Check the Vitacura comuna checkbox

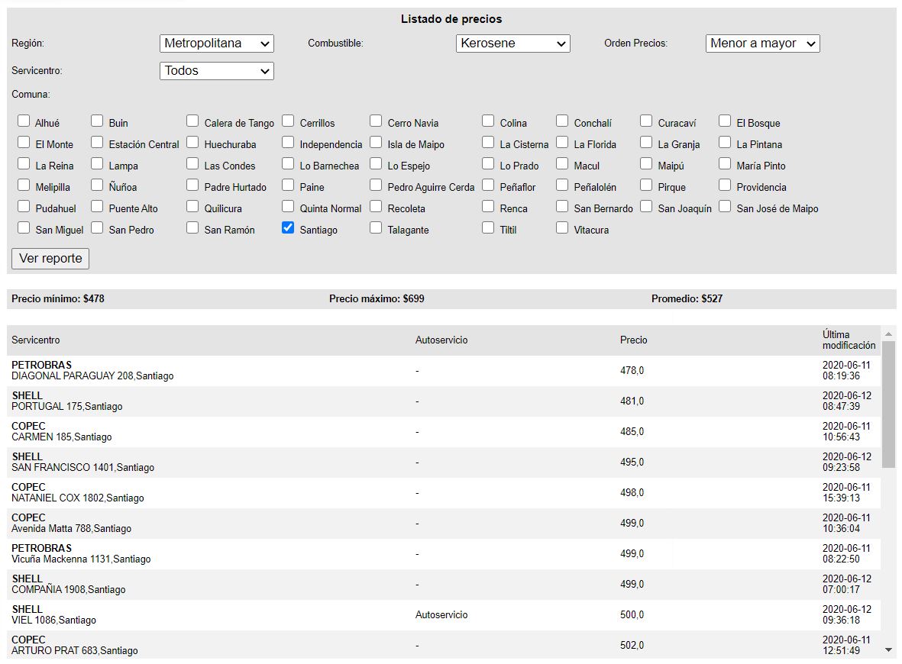click(x=562, y=227)
